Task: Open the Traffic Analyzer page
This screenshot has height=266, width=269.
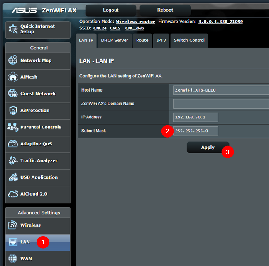Action: click(38, 161)
